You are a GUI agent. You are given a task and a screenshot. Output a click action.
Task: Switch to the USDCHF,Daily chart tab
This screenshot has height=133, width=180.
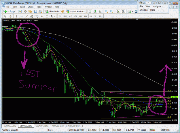pyautogui.click(x=41, y=126)
